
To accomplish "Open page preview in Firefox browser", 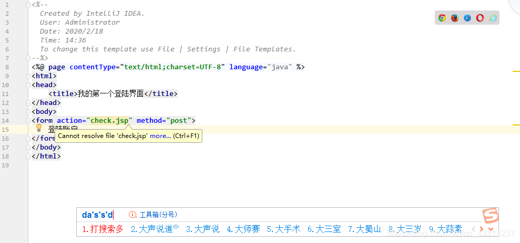I will coord(455,18).
